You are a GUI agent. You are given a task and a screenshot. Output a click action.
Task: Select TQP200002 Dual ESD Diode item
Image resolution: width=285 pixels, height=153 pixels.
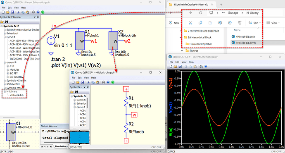24,59
